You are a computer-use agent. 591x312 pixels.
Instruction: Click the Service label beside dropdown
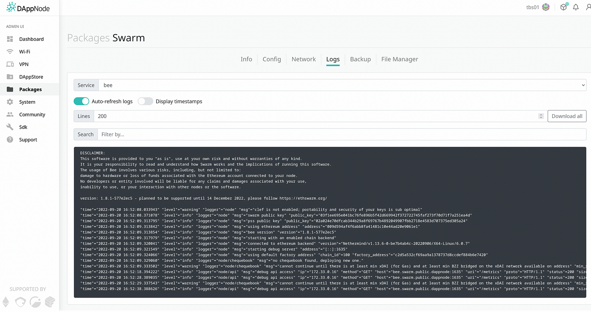click(x=86, y=85)
